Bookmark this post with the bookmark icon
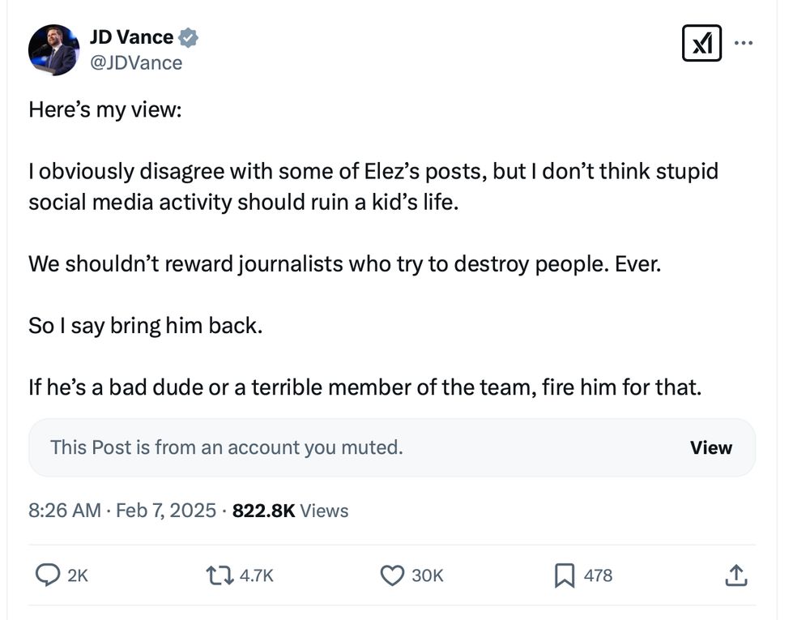This screenshot has width=810, height=620. [x=564, y=575]
